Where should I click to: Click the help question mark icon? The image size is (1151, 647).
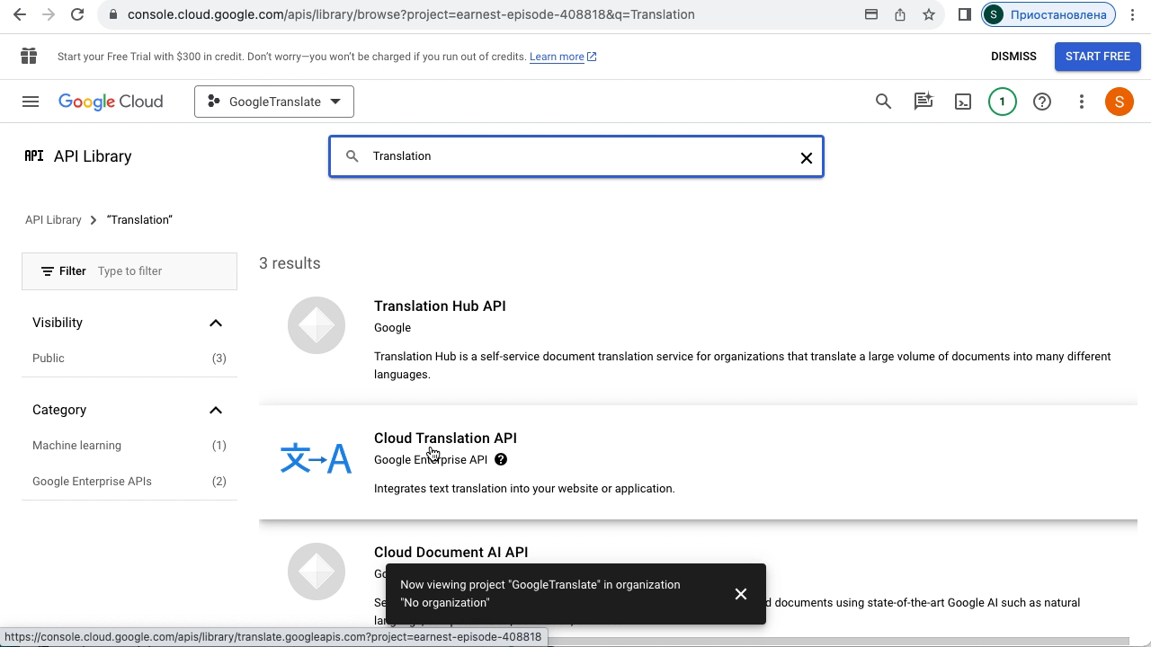(x=1042, y=102)
